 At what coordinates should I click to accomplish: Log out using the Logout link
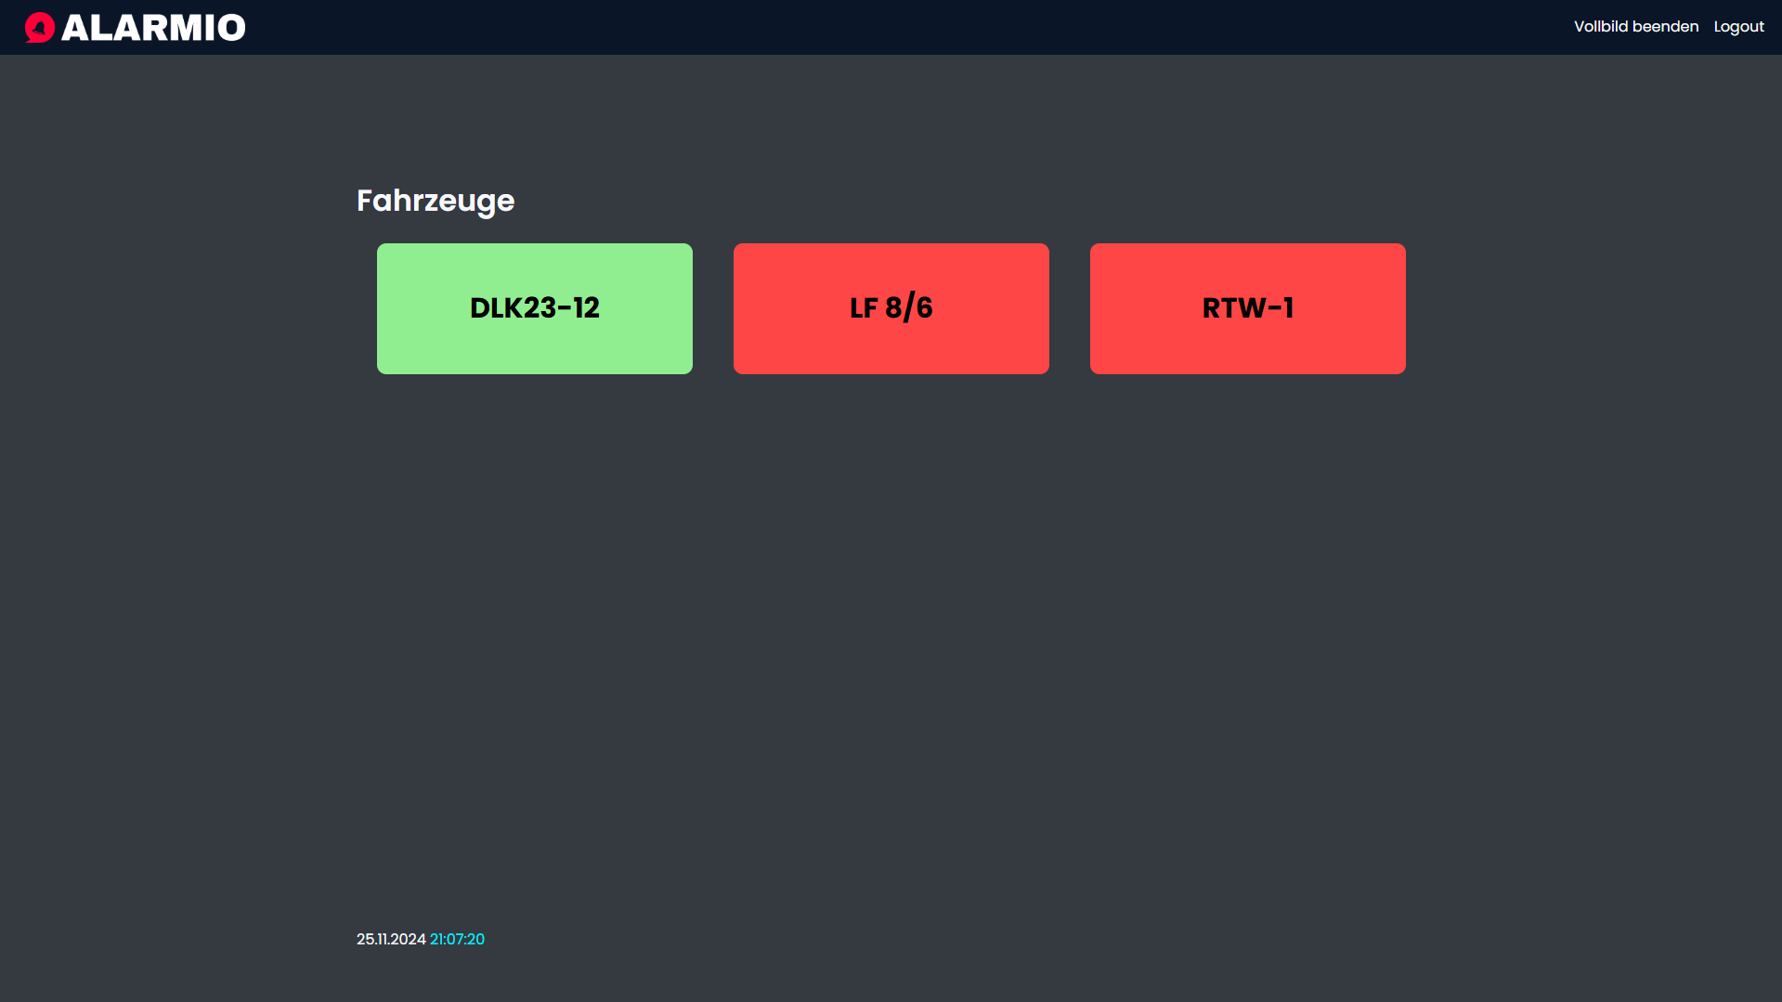click(x=1738, y=27)
